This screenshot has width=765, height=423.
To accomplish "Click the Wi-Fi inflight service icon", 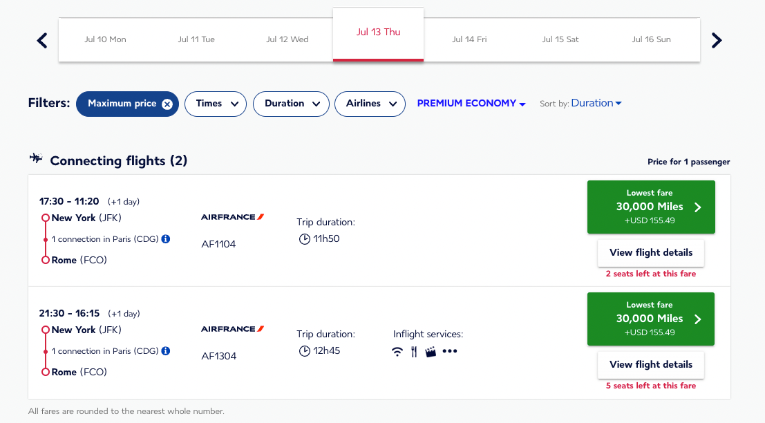I will 397,351.
